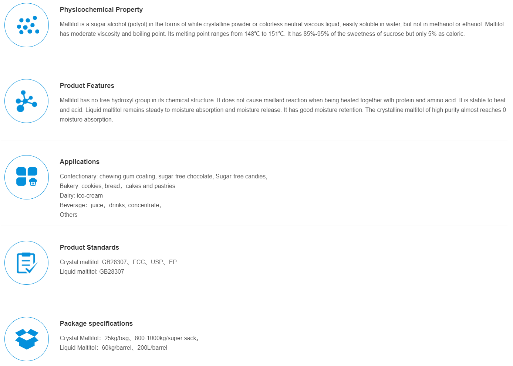Click the Dairy: ice-cream line
Viewport: 513px width, 366px height.
(81, 196)
